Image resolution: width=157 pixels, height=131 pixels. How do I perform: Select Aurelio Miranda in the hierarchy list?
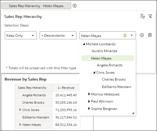click(x=104, y=51)
